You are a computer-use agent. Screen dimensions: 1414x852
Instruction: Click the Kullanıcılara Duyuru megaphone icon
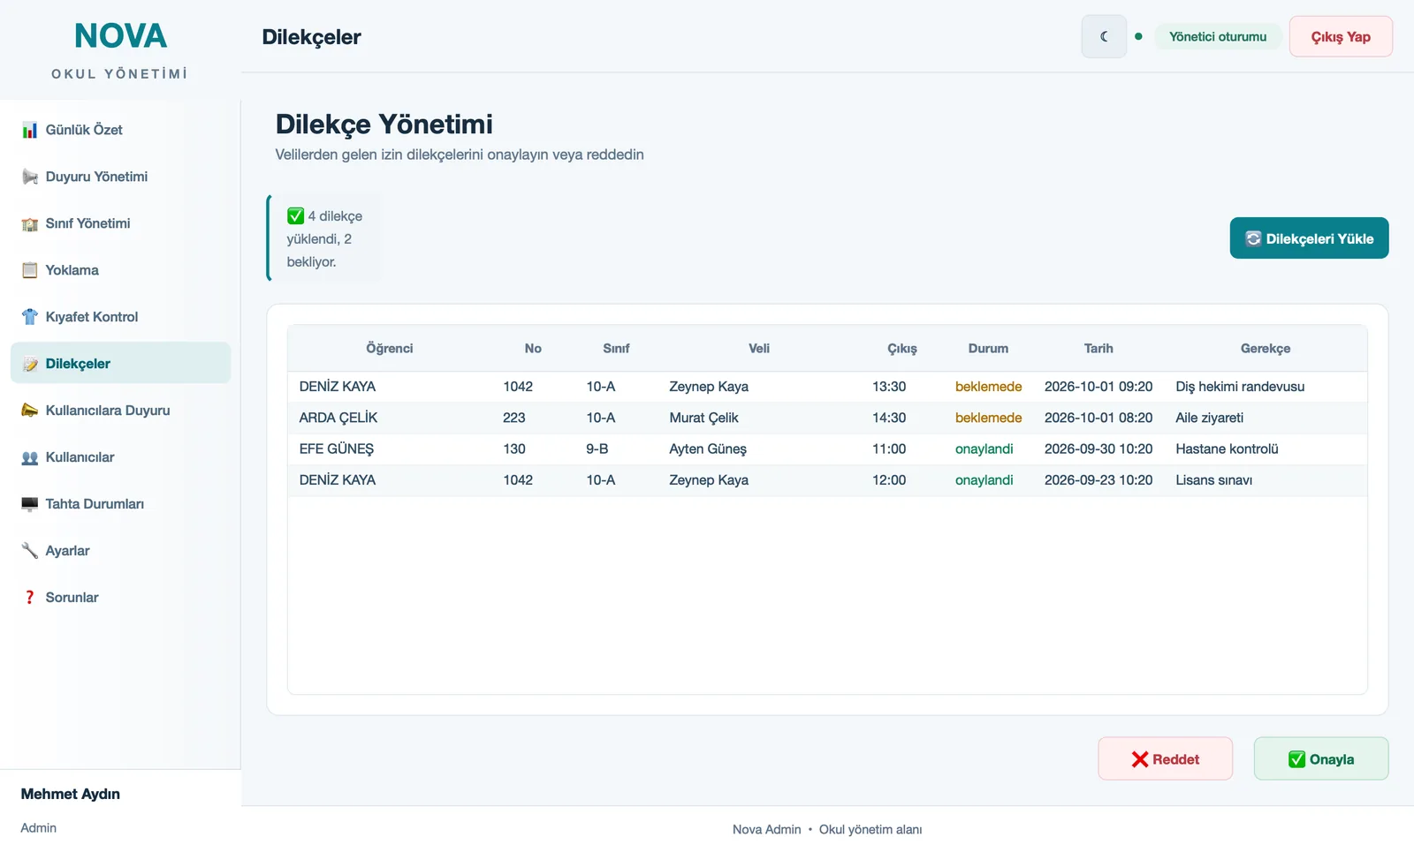click(30, 411)
